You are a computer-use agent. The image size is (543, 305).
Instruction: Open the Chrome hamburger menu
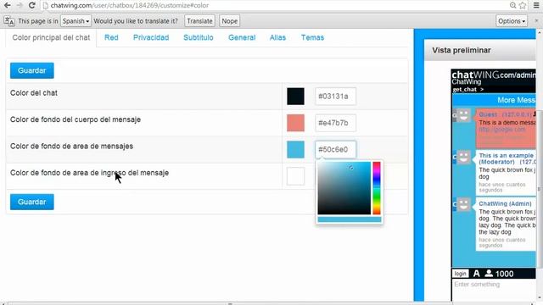[x=536, y=5]
